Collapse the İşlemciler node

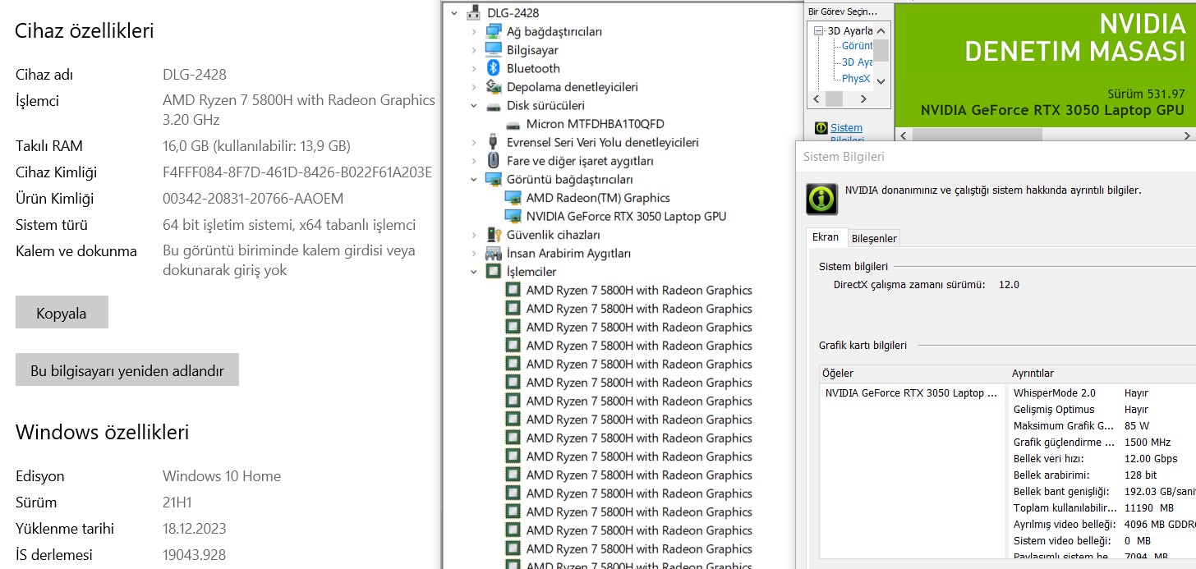(x=474, y=272)
